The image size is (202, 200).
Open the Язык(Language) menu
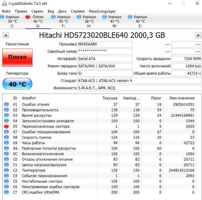tap(100, 11)
